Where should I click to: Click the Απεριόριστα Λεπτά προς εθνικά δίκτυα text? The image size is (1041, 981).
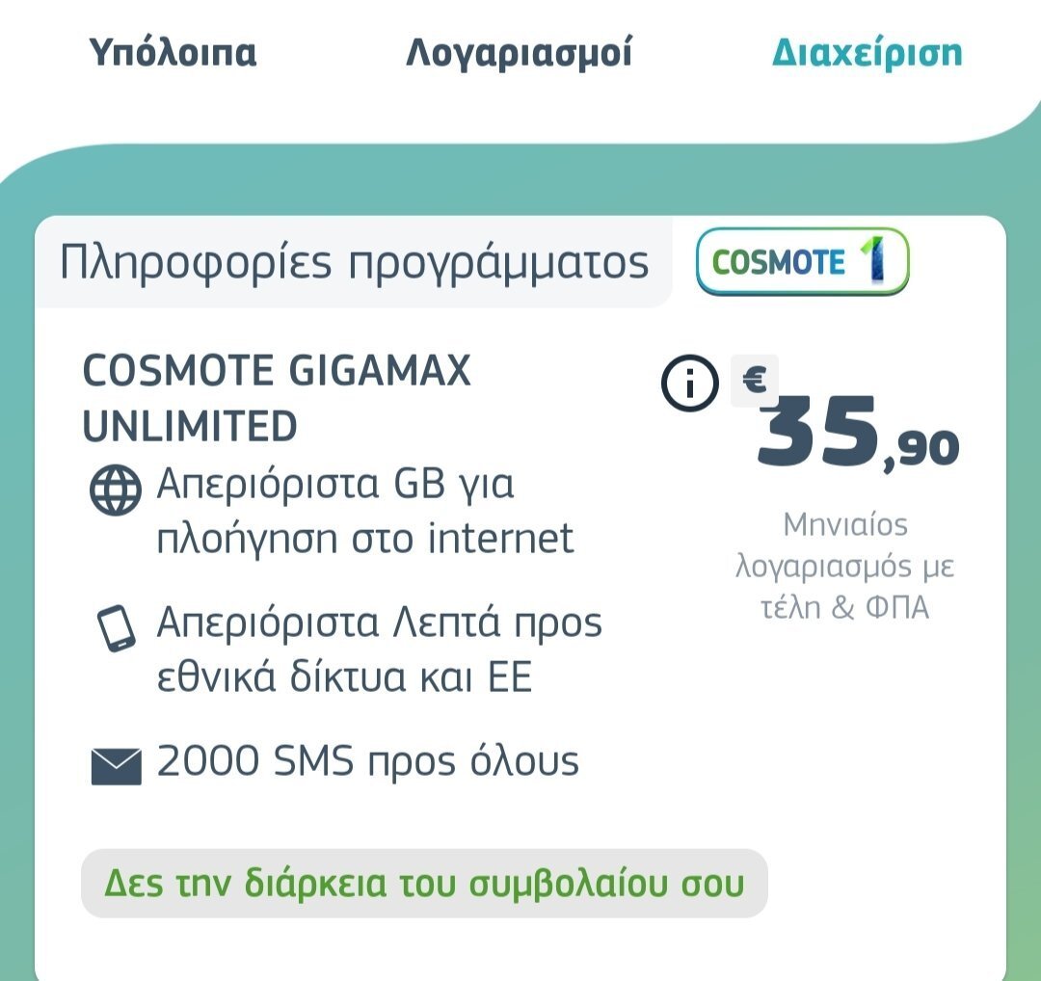pos(379,650)
